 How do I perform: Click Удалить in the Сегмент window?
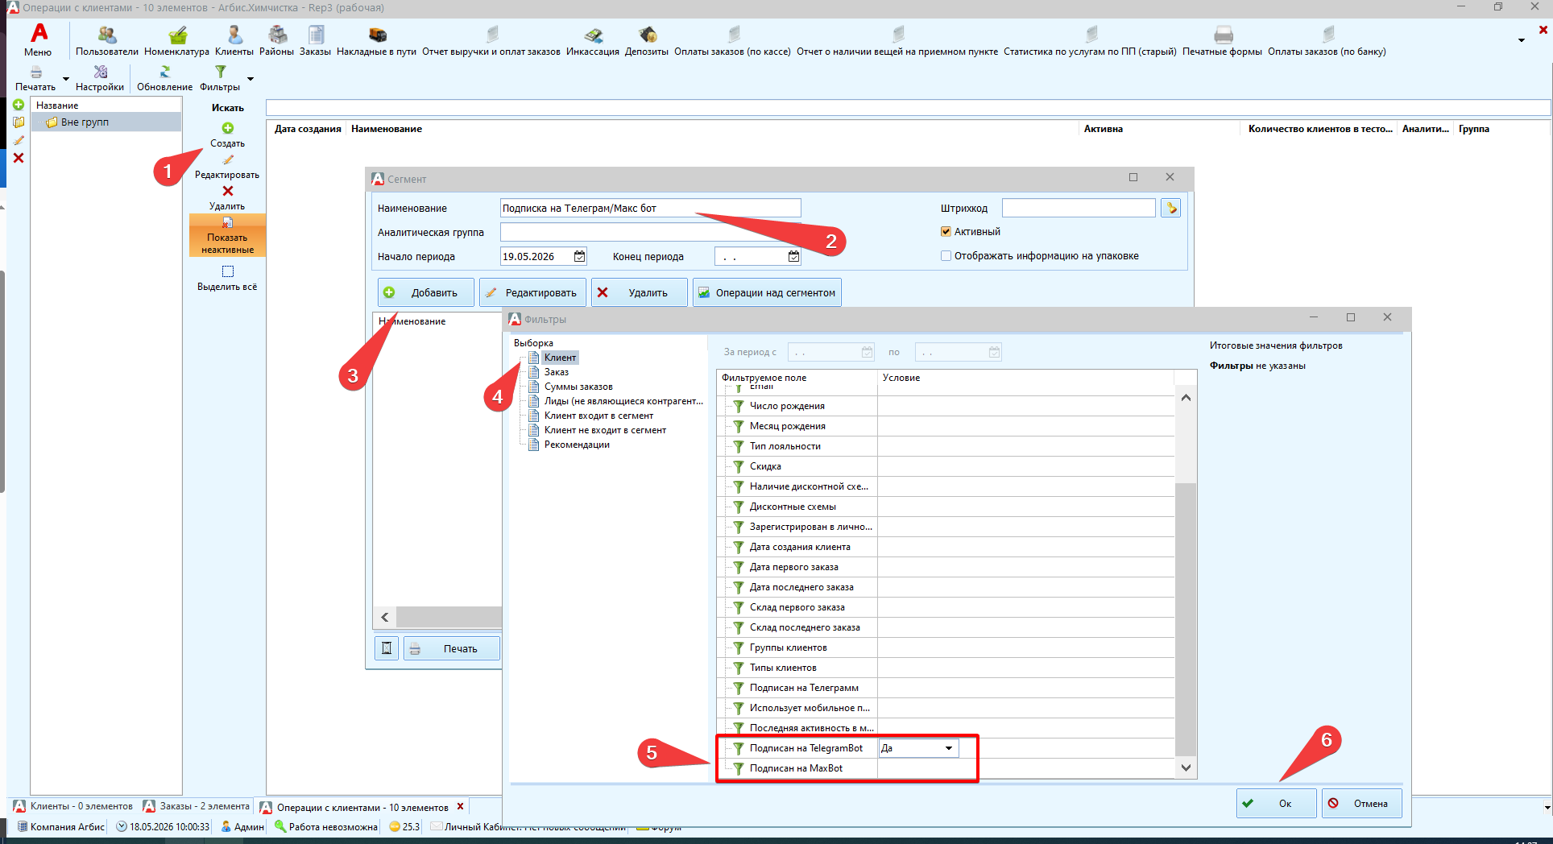(x=640, y=292)
